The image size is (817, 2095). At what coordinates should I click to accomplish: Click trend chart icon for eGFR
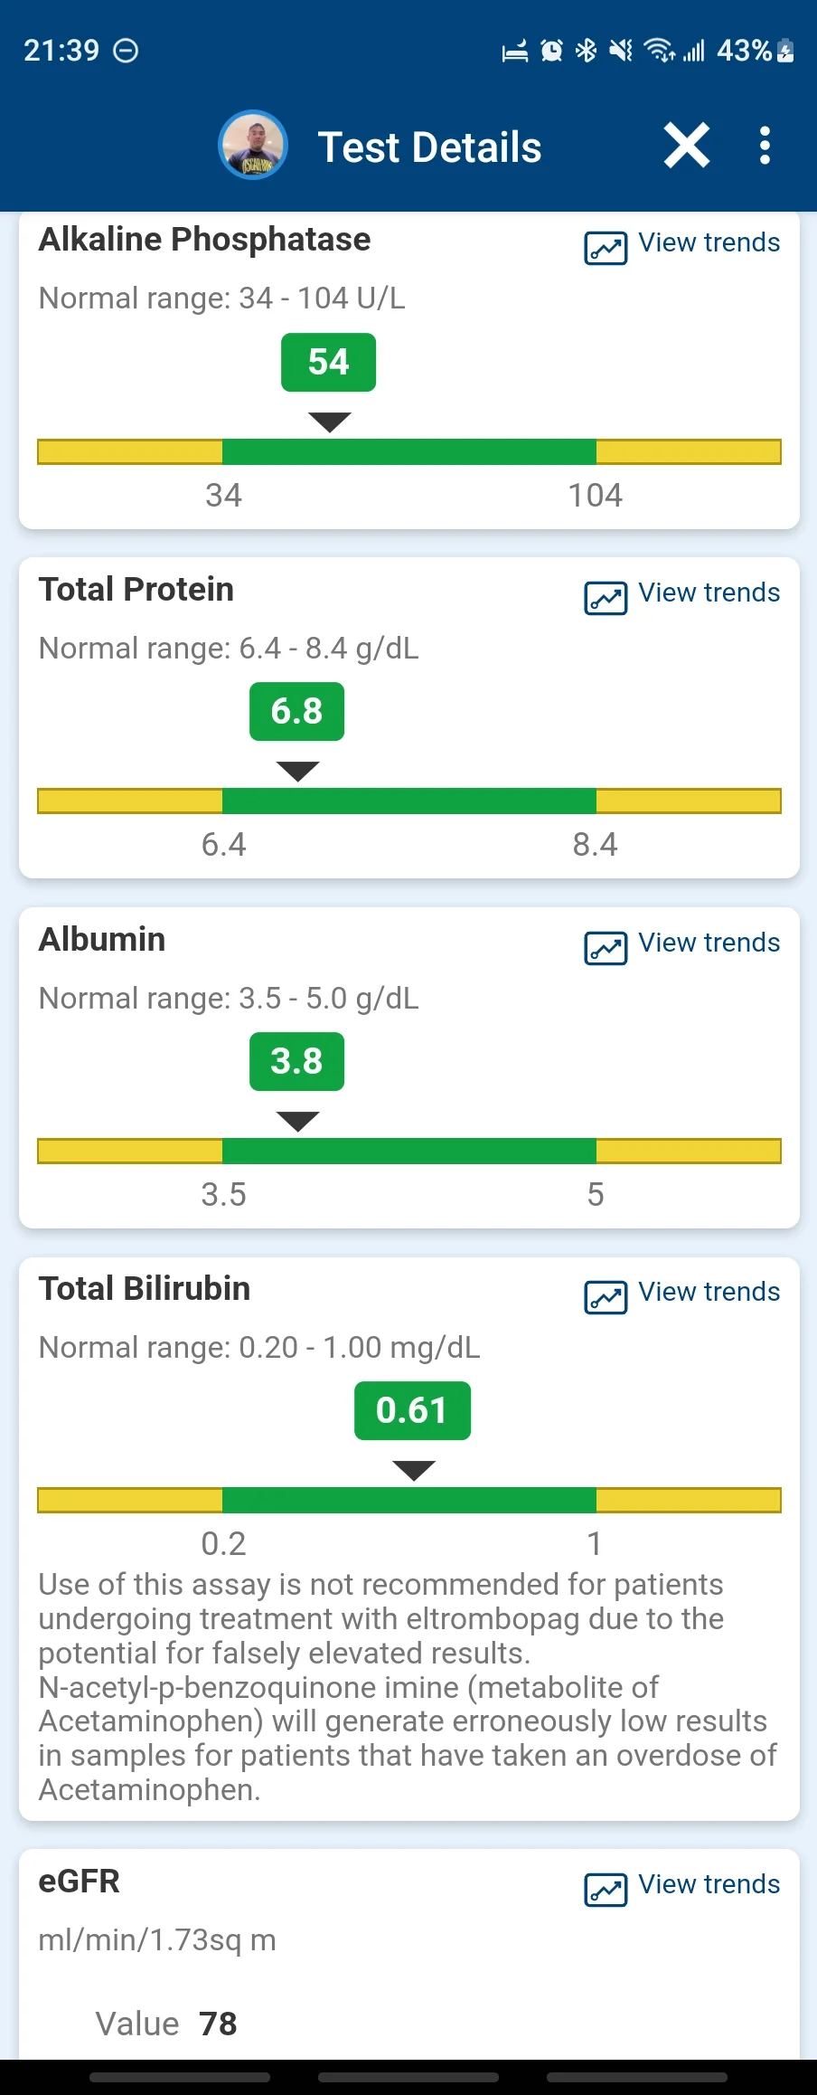pyautogui.click(x=606, y=1890)
